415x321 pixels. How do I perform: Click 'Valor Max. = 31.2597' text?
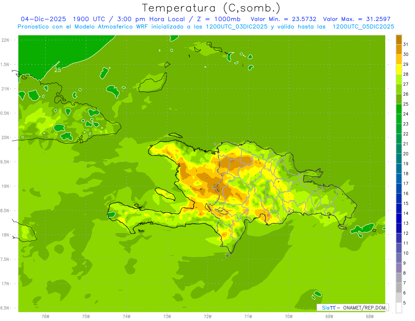point(357,19)
